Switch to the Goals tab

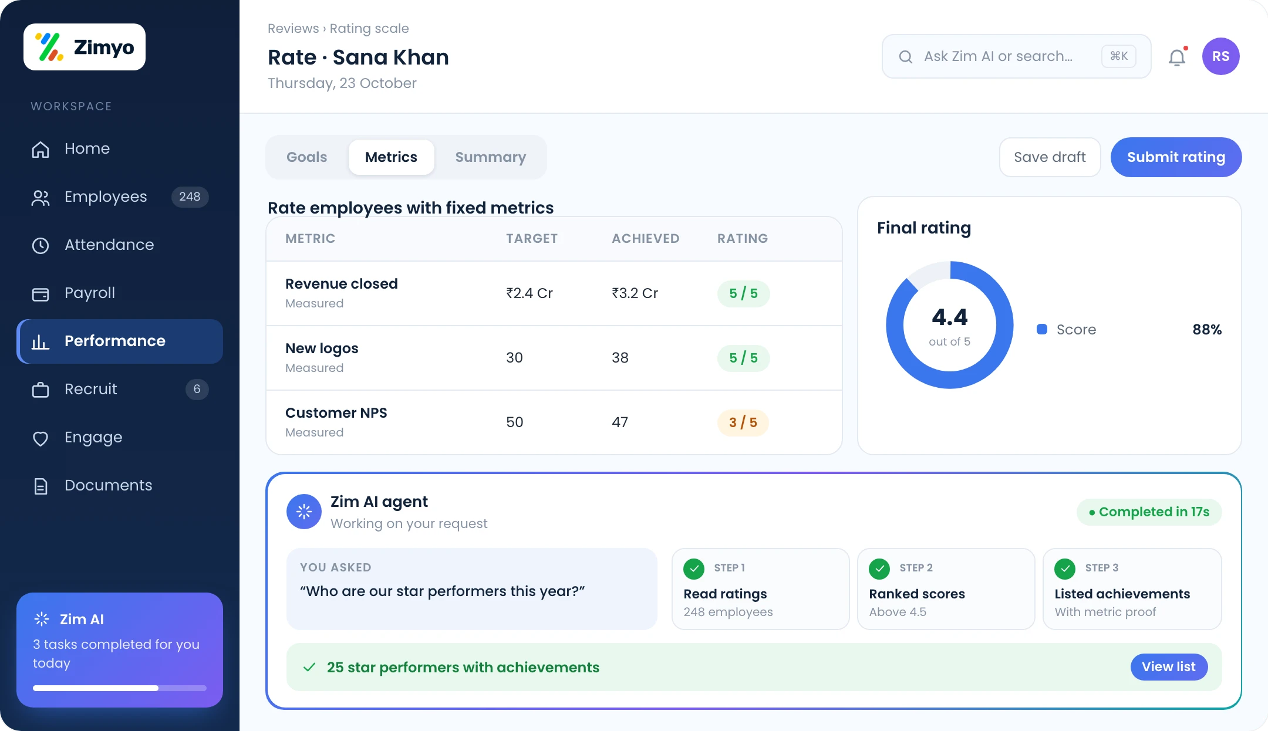307,157
